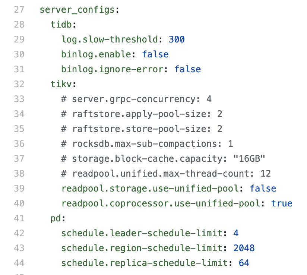Click the raftstore.store-pool-size comment
This screenshot has width=307, height=275.
point(142,129)
